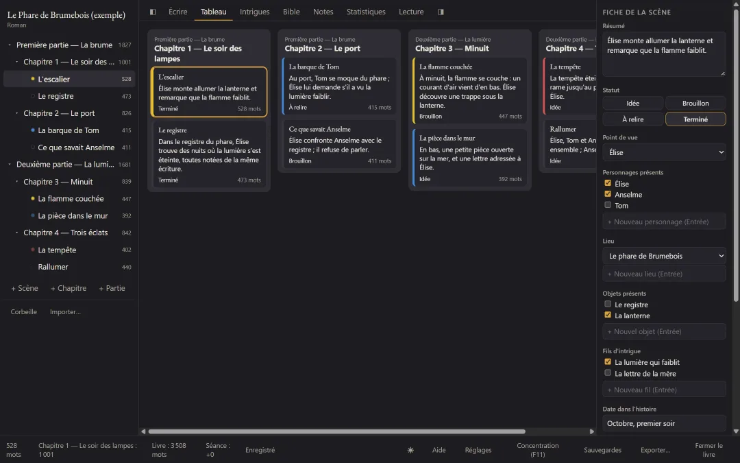The width and height of the screenshot is (740, 463).
Task: Click the Nouveau fil input field
Action: pos(664,390)
